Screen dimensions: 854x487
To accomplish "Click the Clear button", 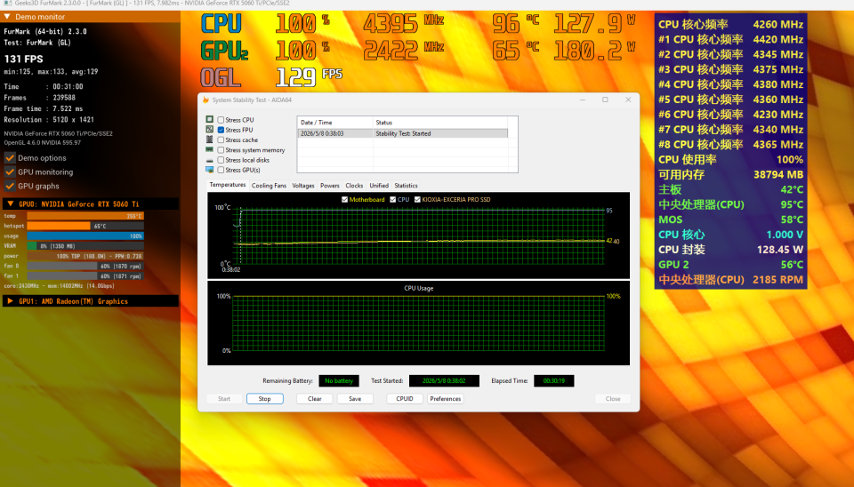I will (315, 399).
